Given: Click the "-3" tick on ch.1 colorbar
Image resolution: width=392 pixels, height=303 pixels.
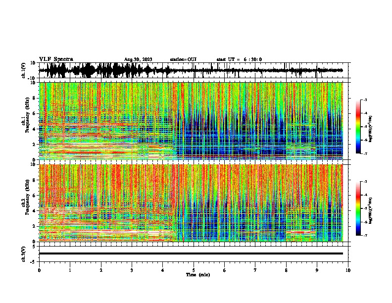Looking at the screenshot, I should 365,100.
